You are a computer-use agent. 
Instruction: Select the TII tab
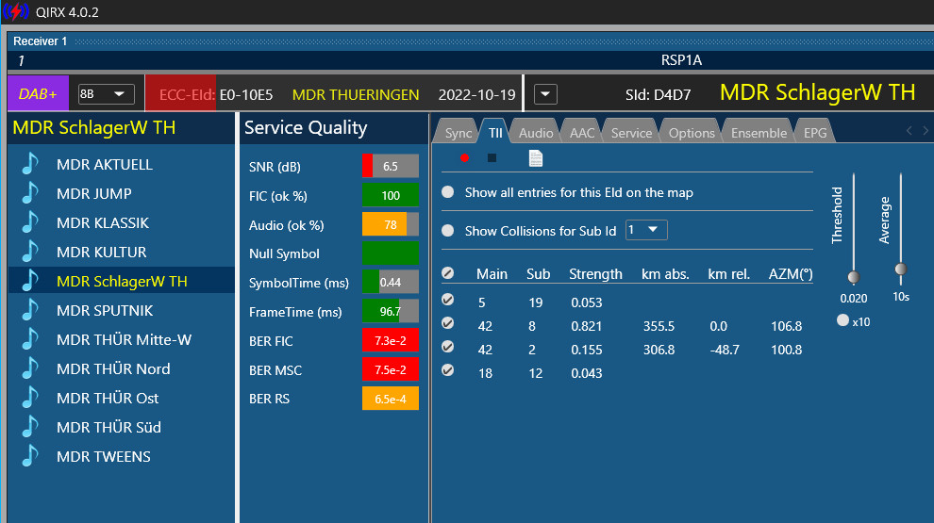[x=495, y=133]
